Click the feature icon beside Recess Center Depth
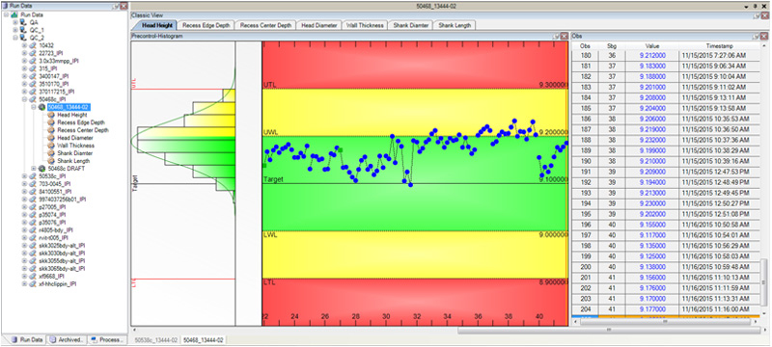772x347 pixels. pos(51,130)
